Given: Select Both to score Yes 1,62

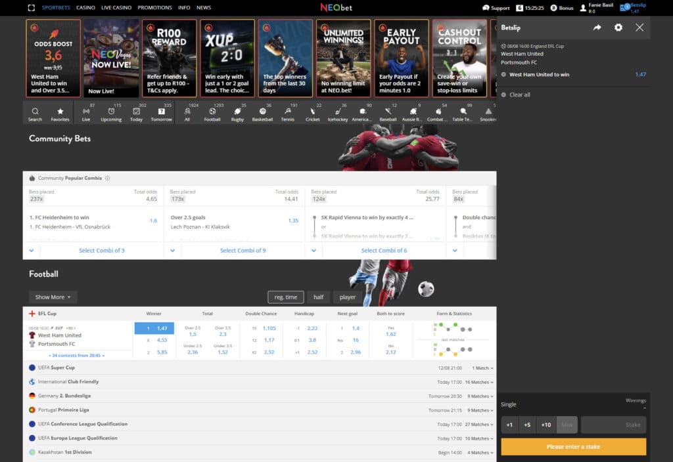Looking at the screenshot, I should coord(390,331).
